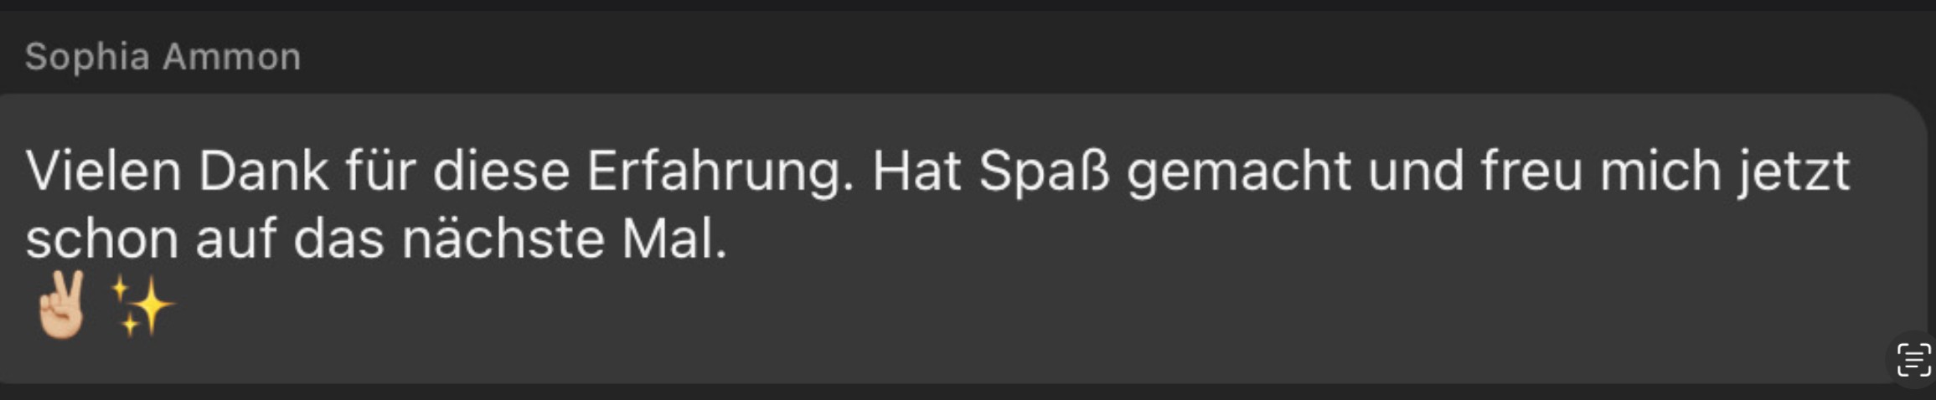Click the word 'mich' in the message
1936x400 pixels.
(1660, 172)
